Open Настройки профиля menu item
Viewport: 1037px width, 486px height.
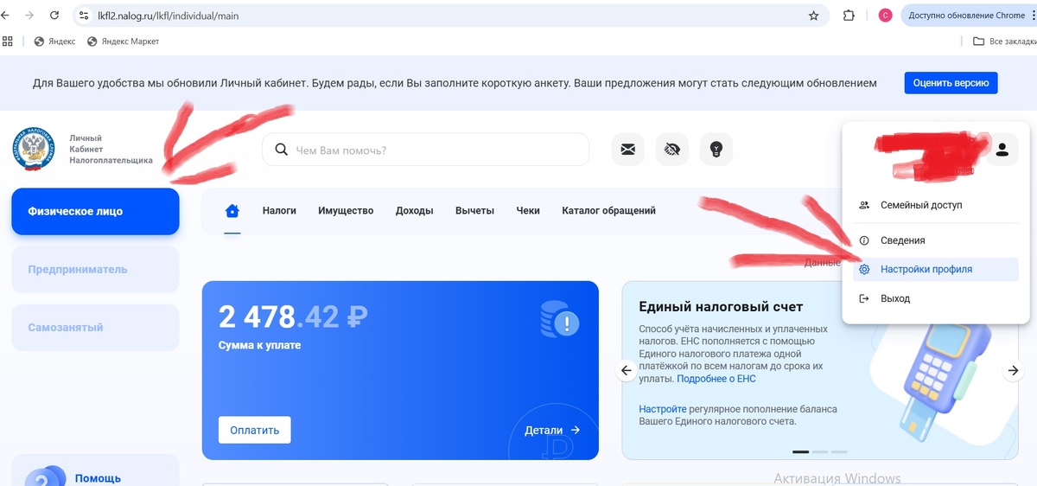pos(935,269)
